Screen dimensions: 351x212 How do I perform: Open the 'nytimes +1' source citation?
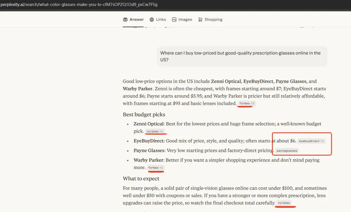[155, 131]
